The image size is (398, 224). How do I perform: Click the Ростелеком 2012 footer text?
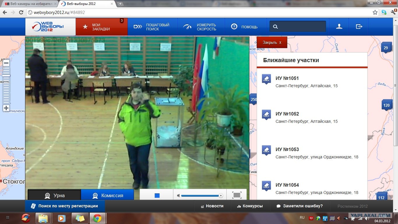pos(353,206)
